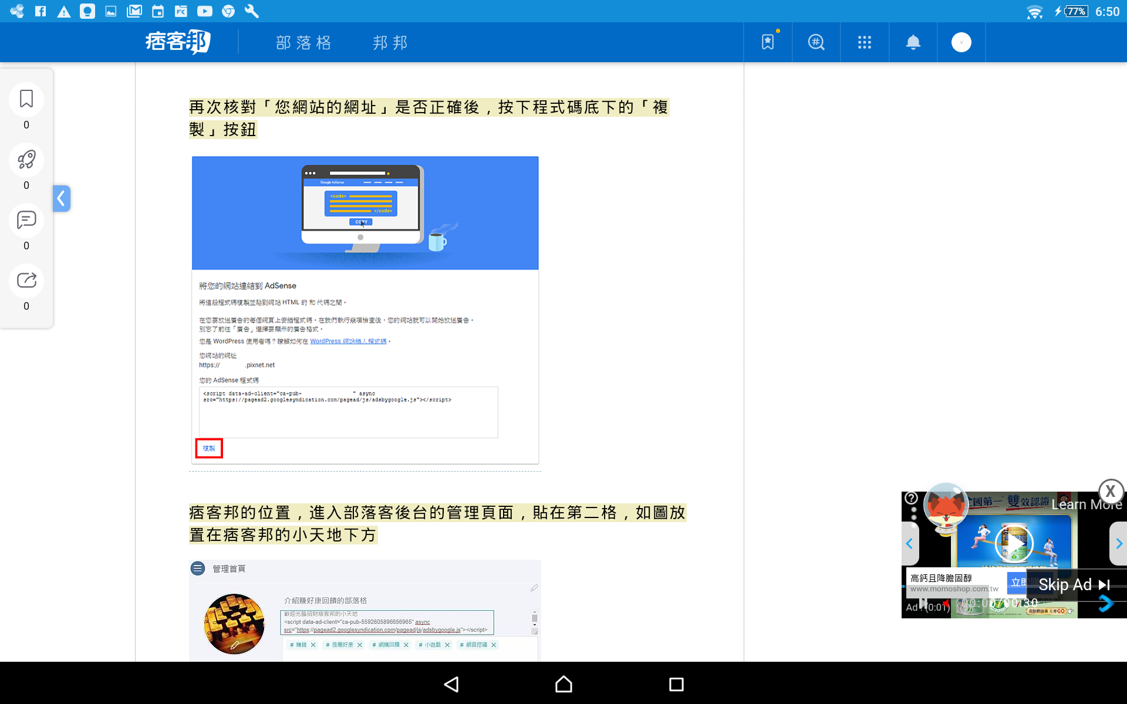Click Learn More on the ad
Viewport: 1127px width, 704px height.
tap(1086, 505)
